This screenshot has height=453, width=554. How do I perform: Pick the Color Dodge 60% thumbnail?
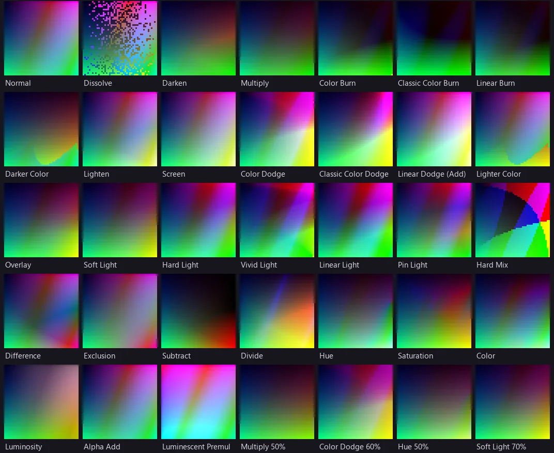(356, 402)
